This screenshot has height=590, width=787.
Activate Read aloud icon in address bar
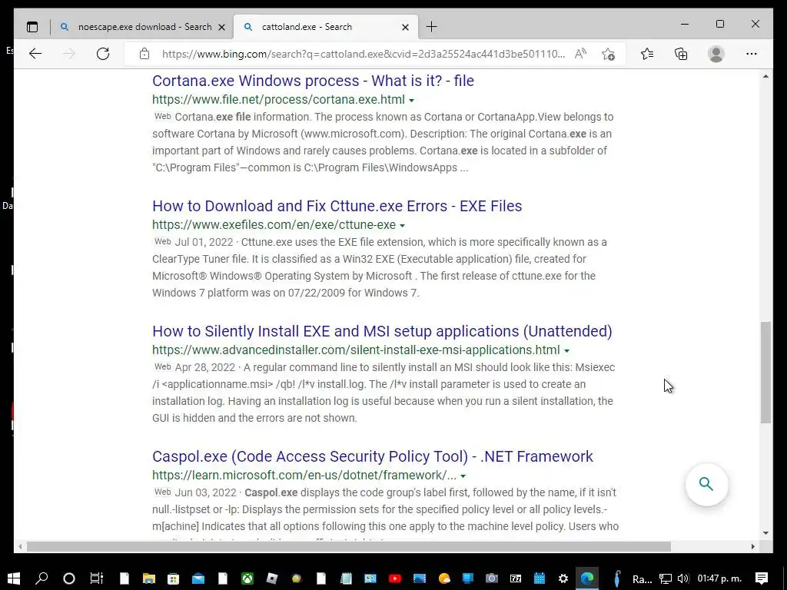[580, 54]
